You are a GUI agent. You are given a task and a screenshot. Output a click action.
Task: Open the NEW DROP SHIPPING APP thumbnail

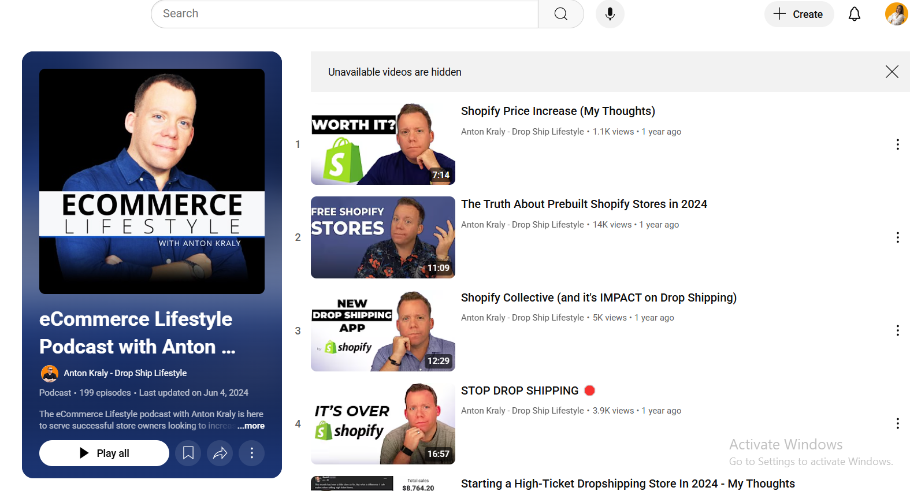383,330
